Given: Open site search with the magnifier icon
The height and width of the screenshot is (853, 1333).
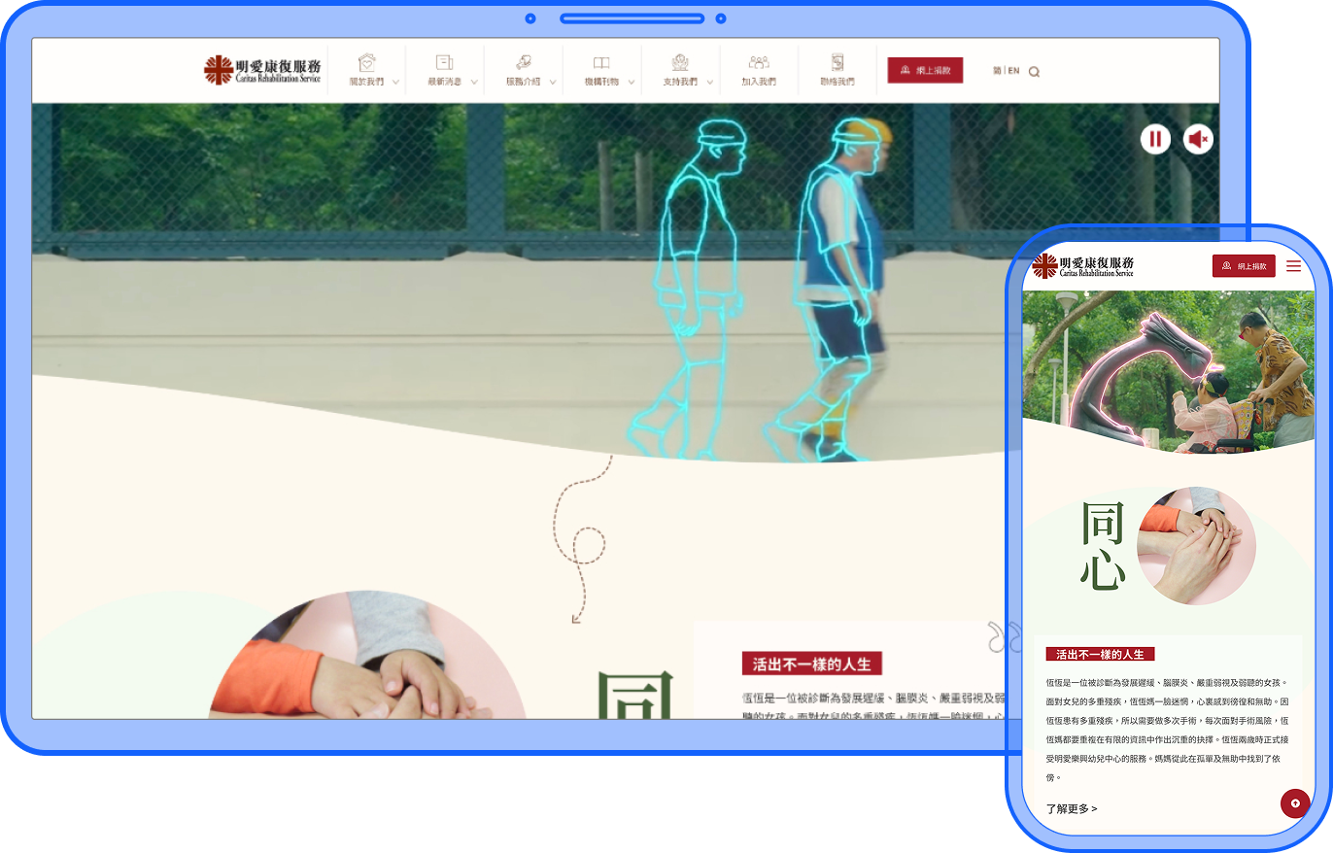Looking at the screenshot, I should [1034, 71].
